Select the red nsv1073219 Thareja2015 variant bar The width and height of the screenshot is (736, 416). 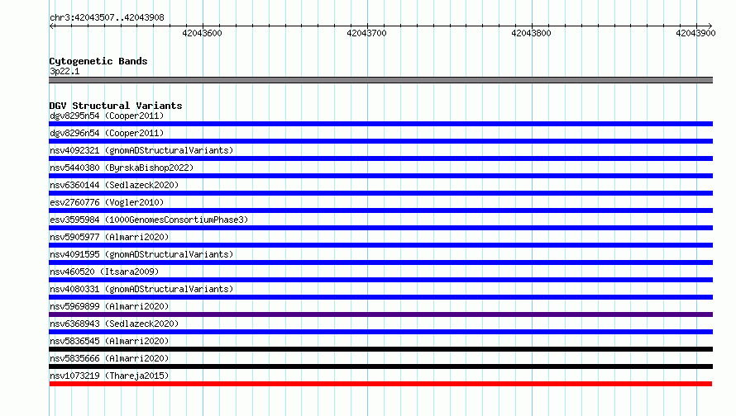tap(380, 384)
